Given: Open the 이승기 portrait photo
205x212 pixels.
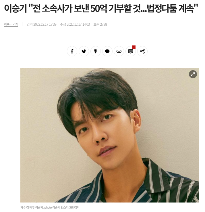Looking at the screenshot, I should click(x=110, y=135).
